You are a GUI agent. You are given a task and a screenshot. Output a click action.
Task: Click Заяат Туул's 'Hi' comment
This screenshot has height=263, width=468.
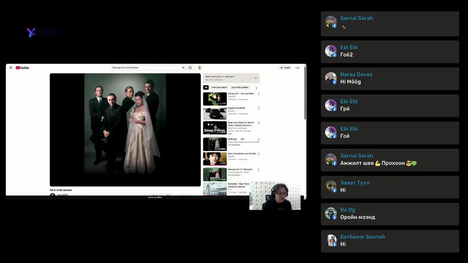tap(390, 186)
